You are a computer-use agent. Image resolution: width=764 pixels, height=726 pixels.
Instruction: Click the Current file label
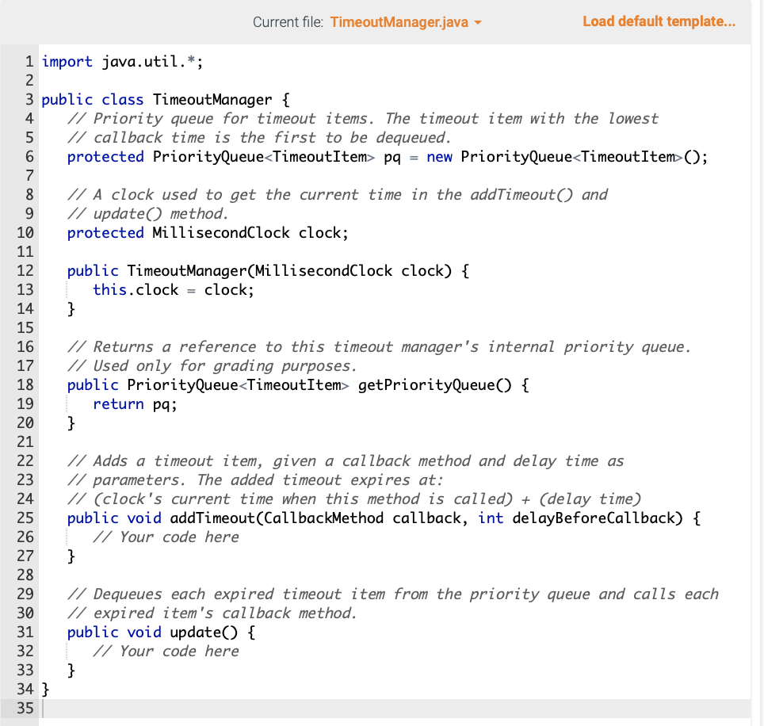tap(288, 21)
